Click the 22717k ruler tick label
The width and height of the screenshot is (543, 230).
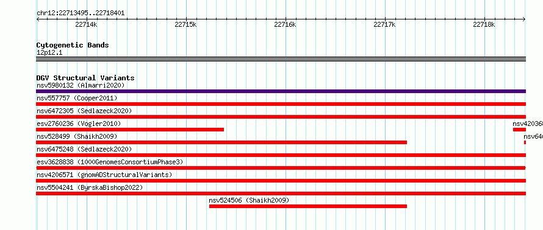(x=385, y=24)
